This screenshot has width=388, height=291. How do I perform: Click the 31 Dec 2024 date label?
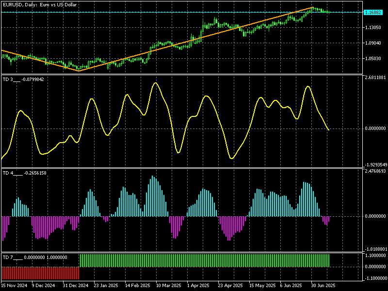point(76,285)
